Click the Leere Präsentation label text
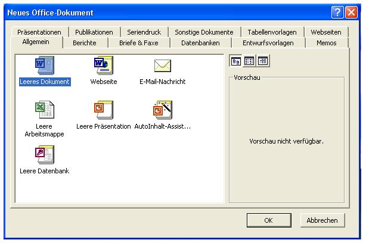 click(x=104, y=126)
